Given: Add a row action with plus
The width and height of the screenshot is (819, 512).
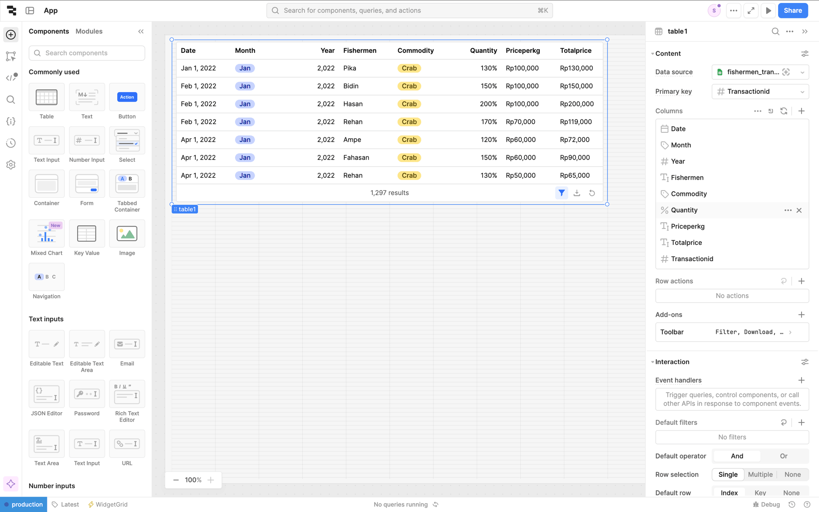Looking at the screenshot, I should coord(802,281).
